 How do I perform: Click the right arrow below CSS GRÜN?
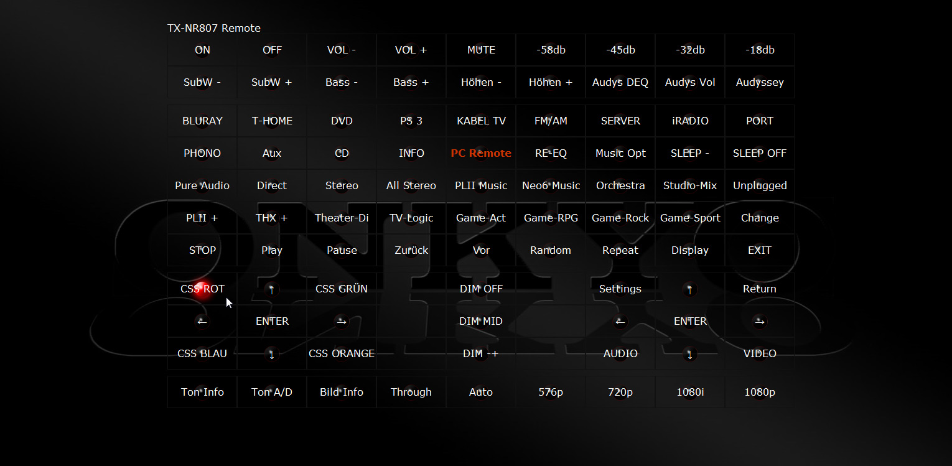[342, 321]
